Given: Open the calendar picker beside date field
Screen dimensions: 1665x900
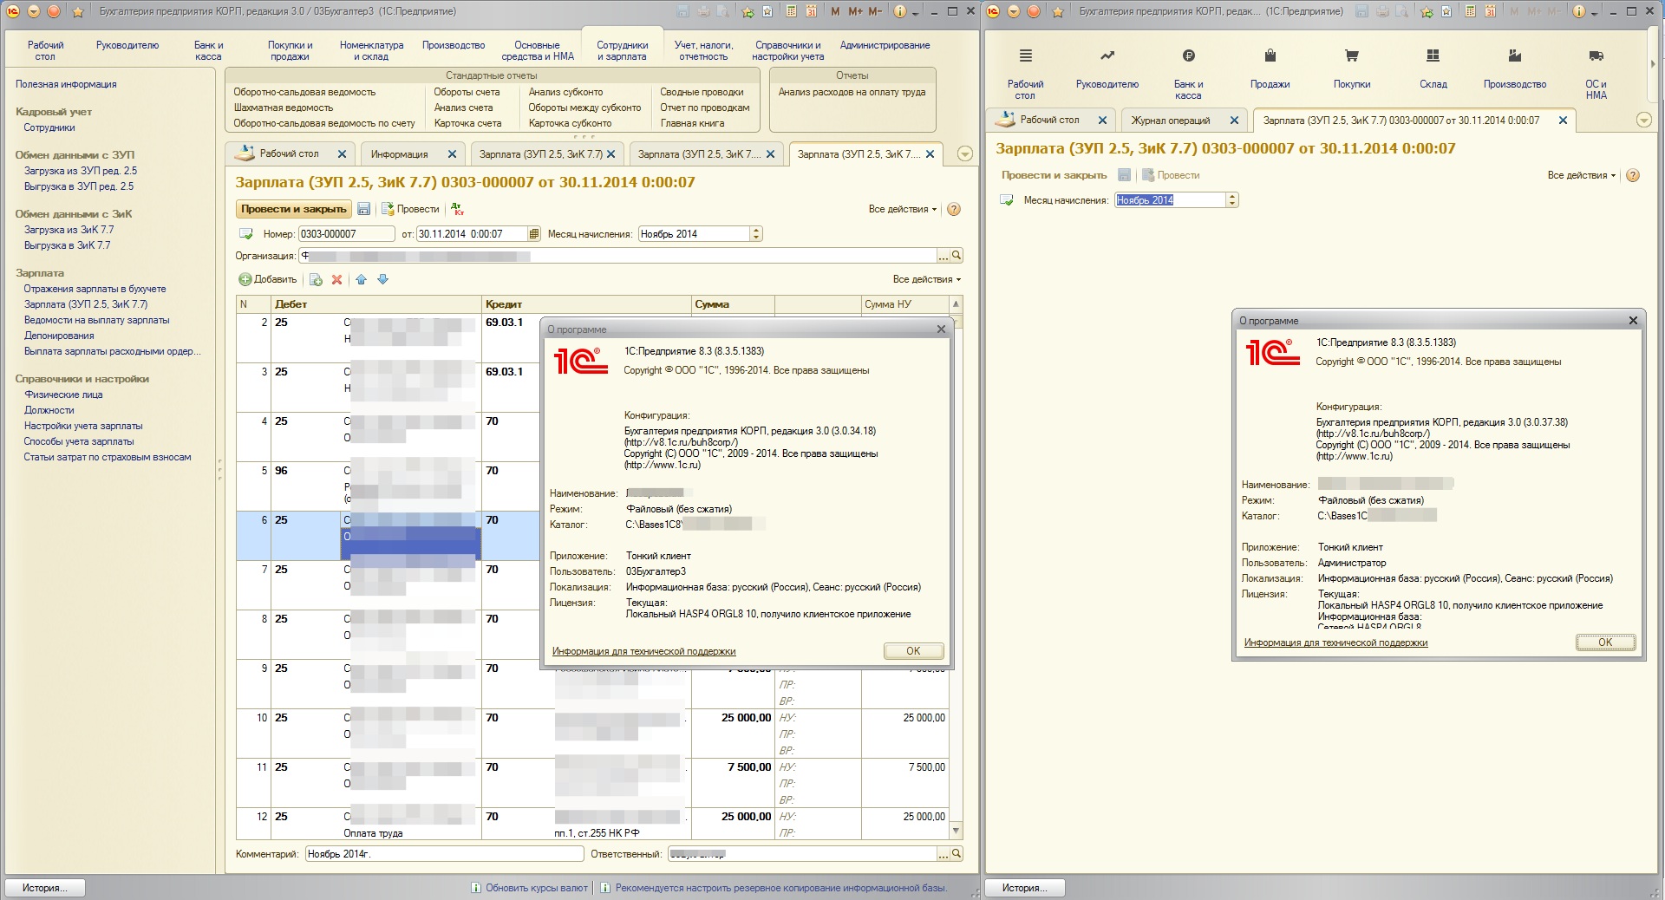Looking at the screenshot, I should coord(534,234).
